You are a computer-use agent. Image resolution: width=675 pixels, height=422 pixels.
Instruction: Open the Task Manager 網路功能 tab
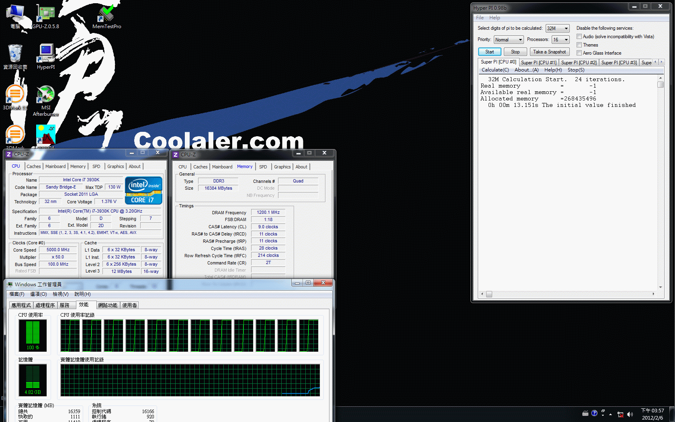coord(108,305)
